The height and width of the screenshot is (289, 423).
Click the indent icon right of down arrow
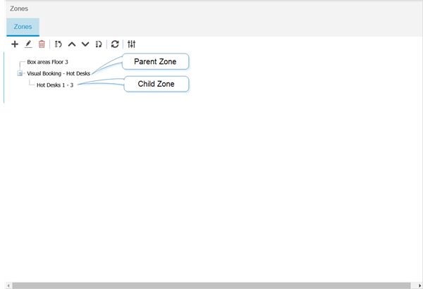[x=99, y=44]
